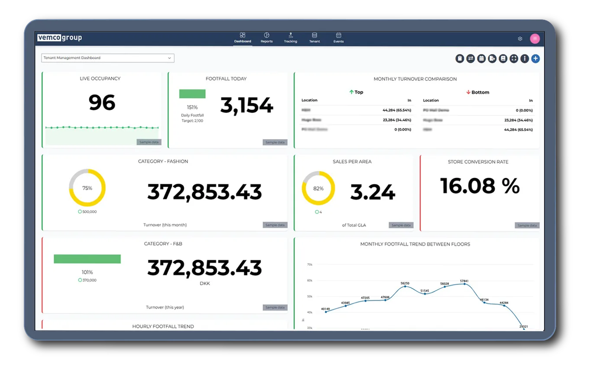Click Sample data badge in Category - F&B card
The width and height of the screenshot is (606, 373).
click(275, 307)
